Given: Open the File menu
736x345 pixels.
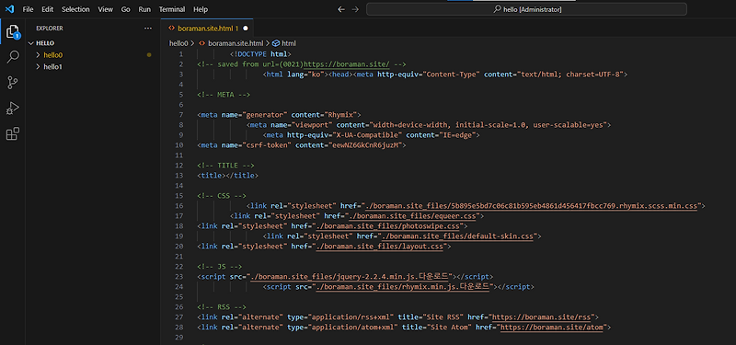Looking at the screenshot, I should (29, 9).
